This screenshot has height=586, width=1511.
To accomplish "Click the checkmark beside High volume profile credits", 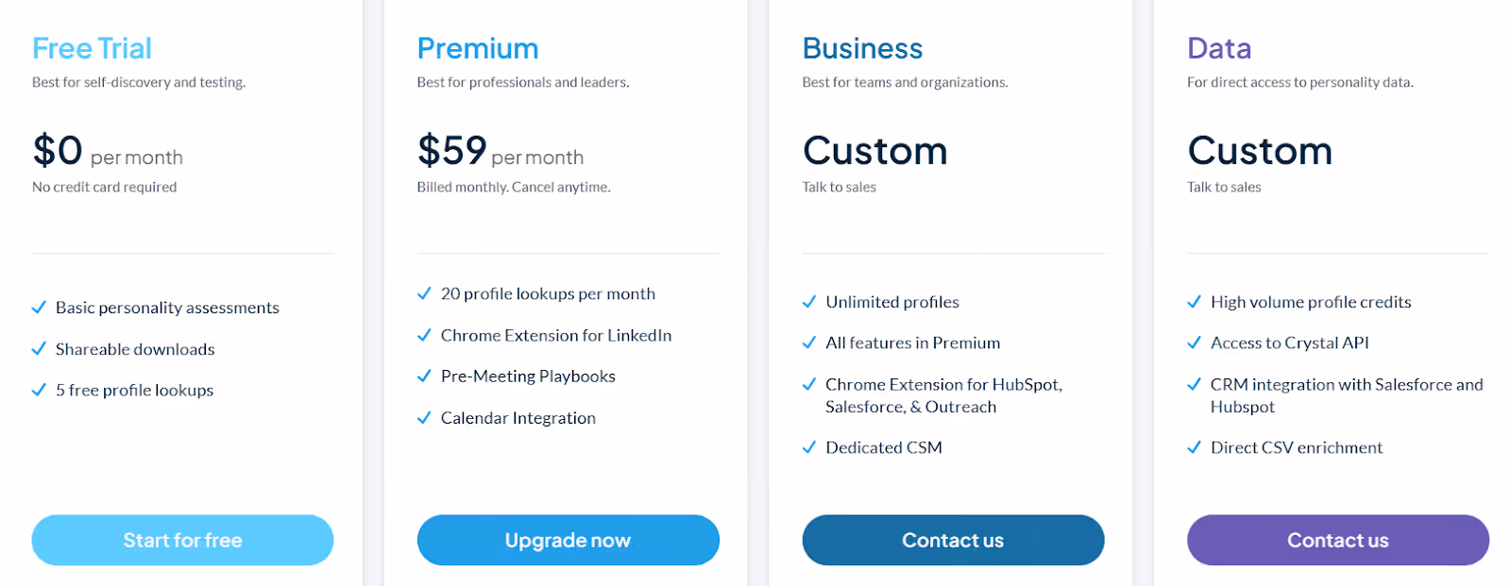I will (x=1194, y=301).
